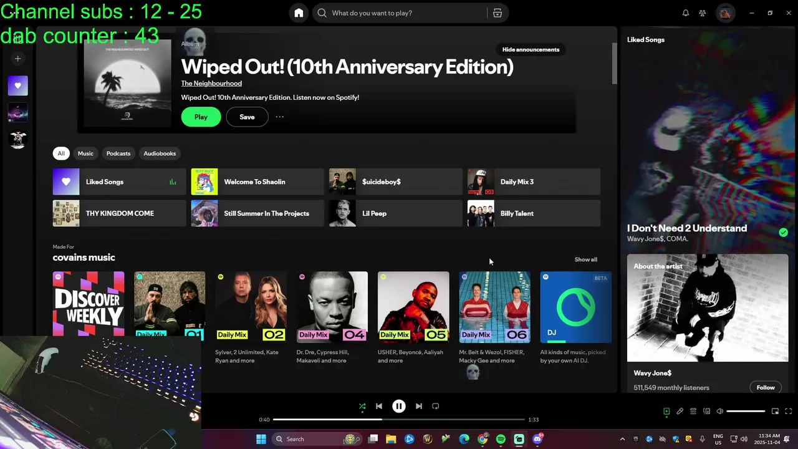Enter full screen player mode
This screenshot has height=449, width=798.
click(x=788, y=412)
